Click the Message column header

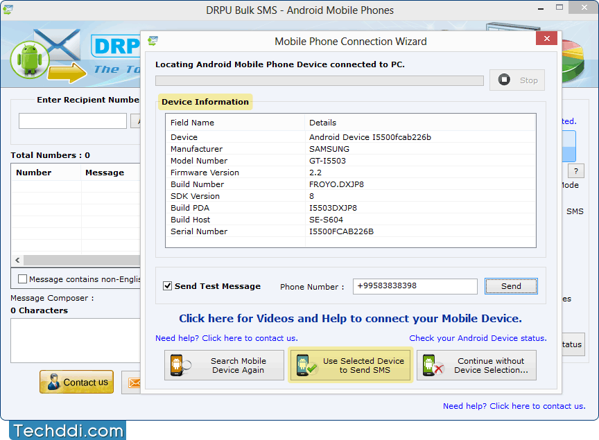coord(110,173)
